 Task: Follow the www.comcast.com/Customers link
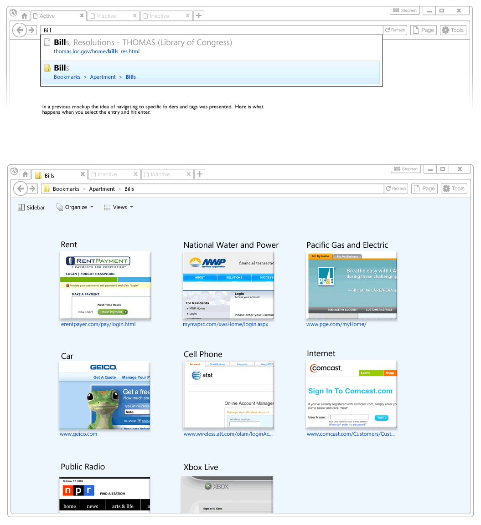[x=351, y=434]
